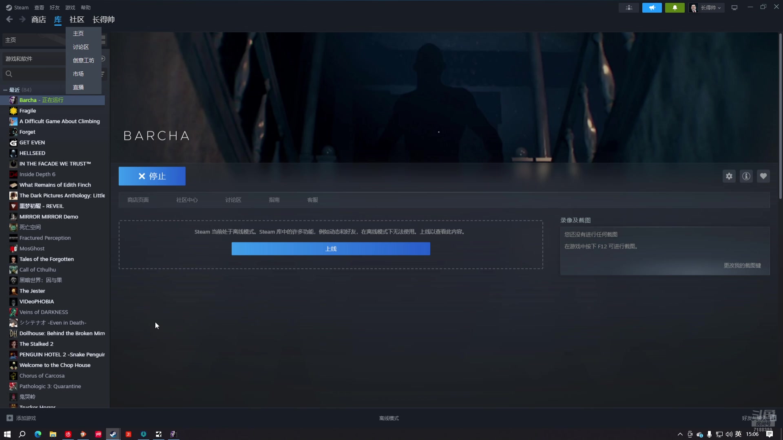
Task: Select Chorus of Carcosa in the list
Action: pos(53,376)
